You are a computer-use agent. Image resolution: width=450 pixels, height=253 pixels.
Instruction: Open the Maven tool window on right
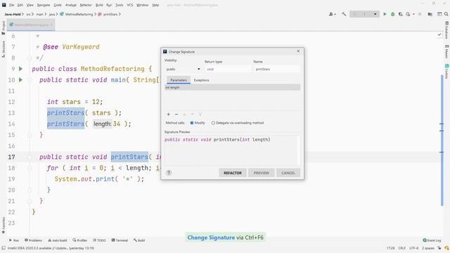point(447,51)
